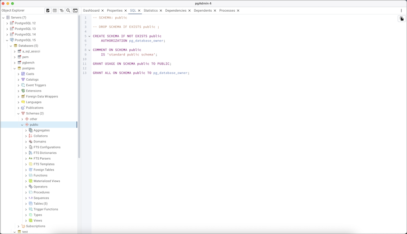Fold the CREATE SCHEMA code block
Screen dimensions: 407x234
(x=90, y=36)
